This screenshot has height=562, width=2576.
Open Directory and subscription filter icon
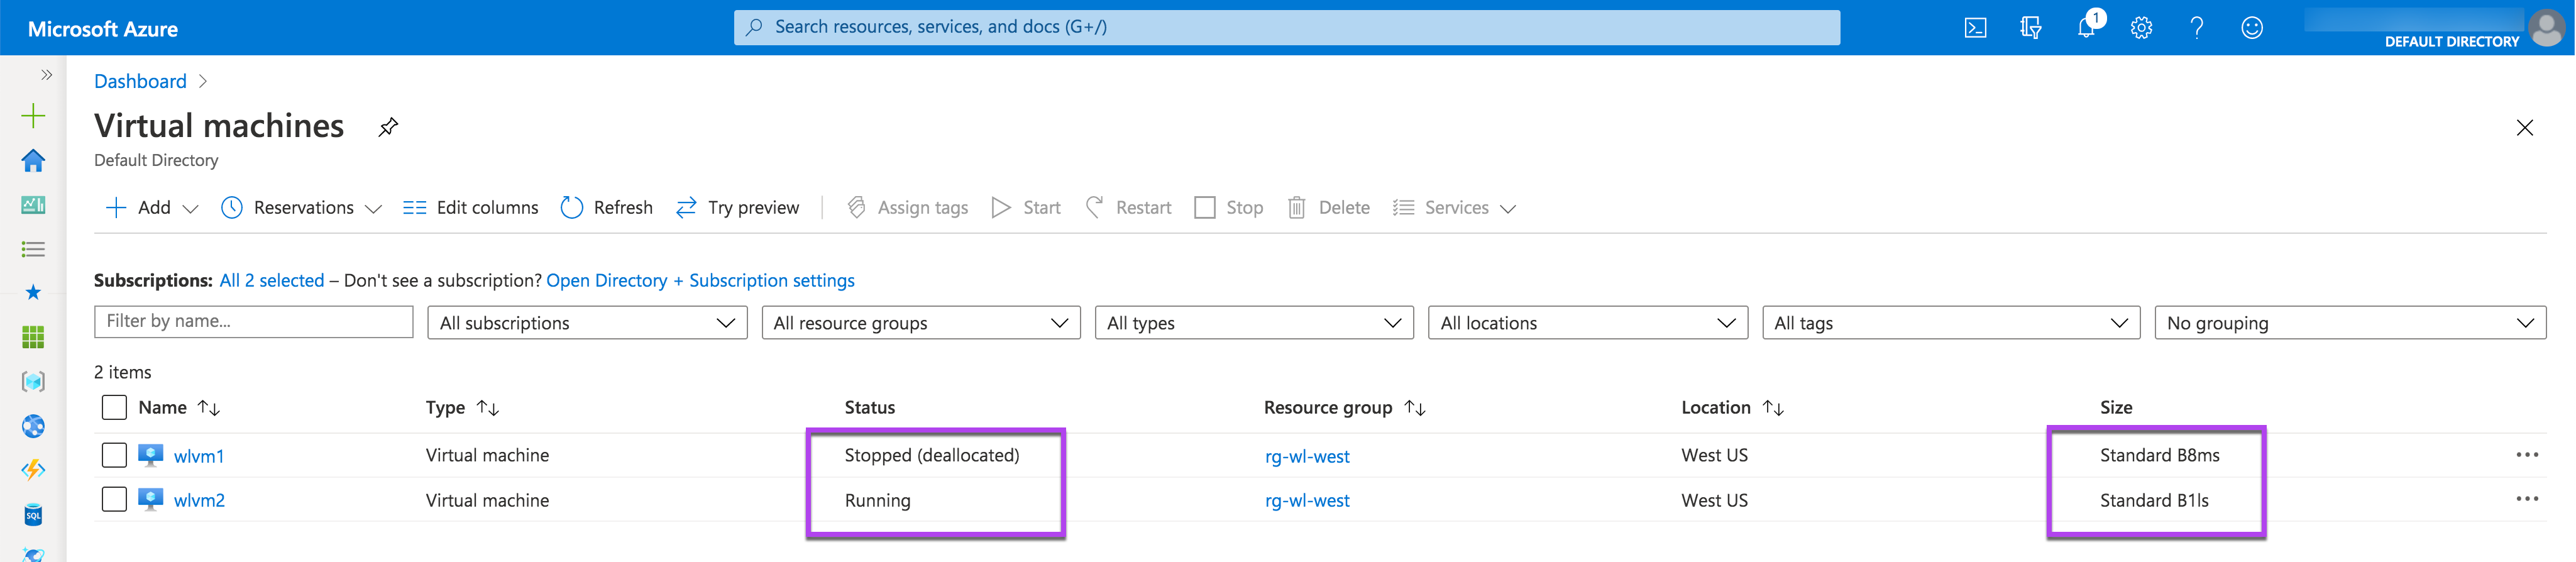click(2030, 28)
